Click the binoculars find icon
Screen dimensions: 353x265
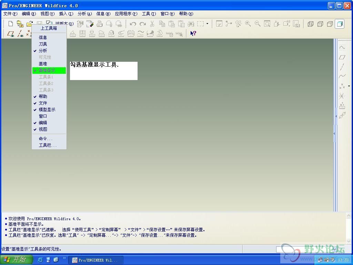191,24
